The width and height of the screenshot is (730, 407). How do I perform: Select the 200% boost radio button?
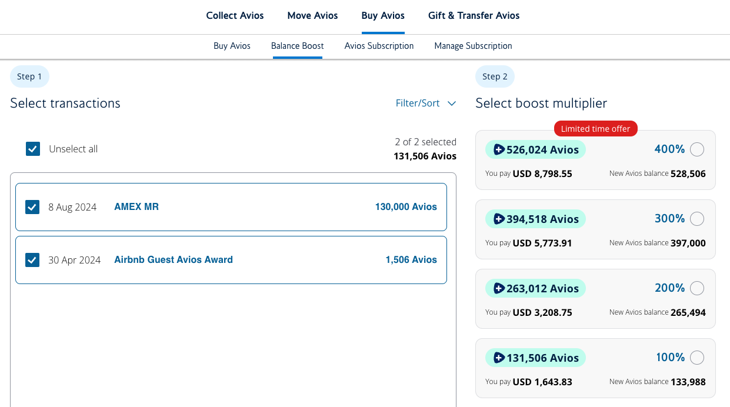[697, 288]
